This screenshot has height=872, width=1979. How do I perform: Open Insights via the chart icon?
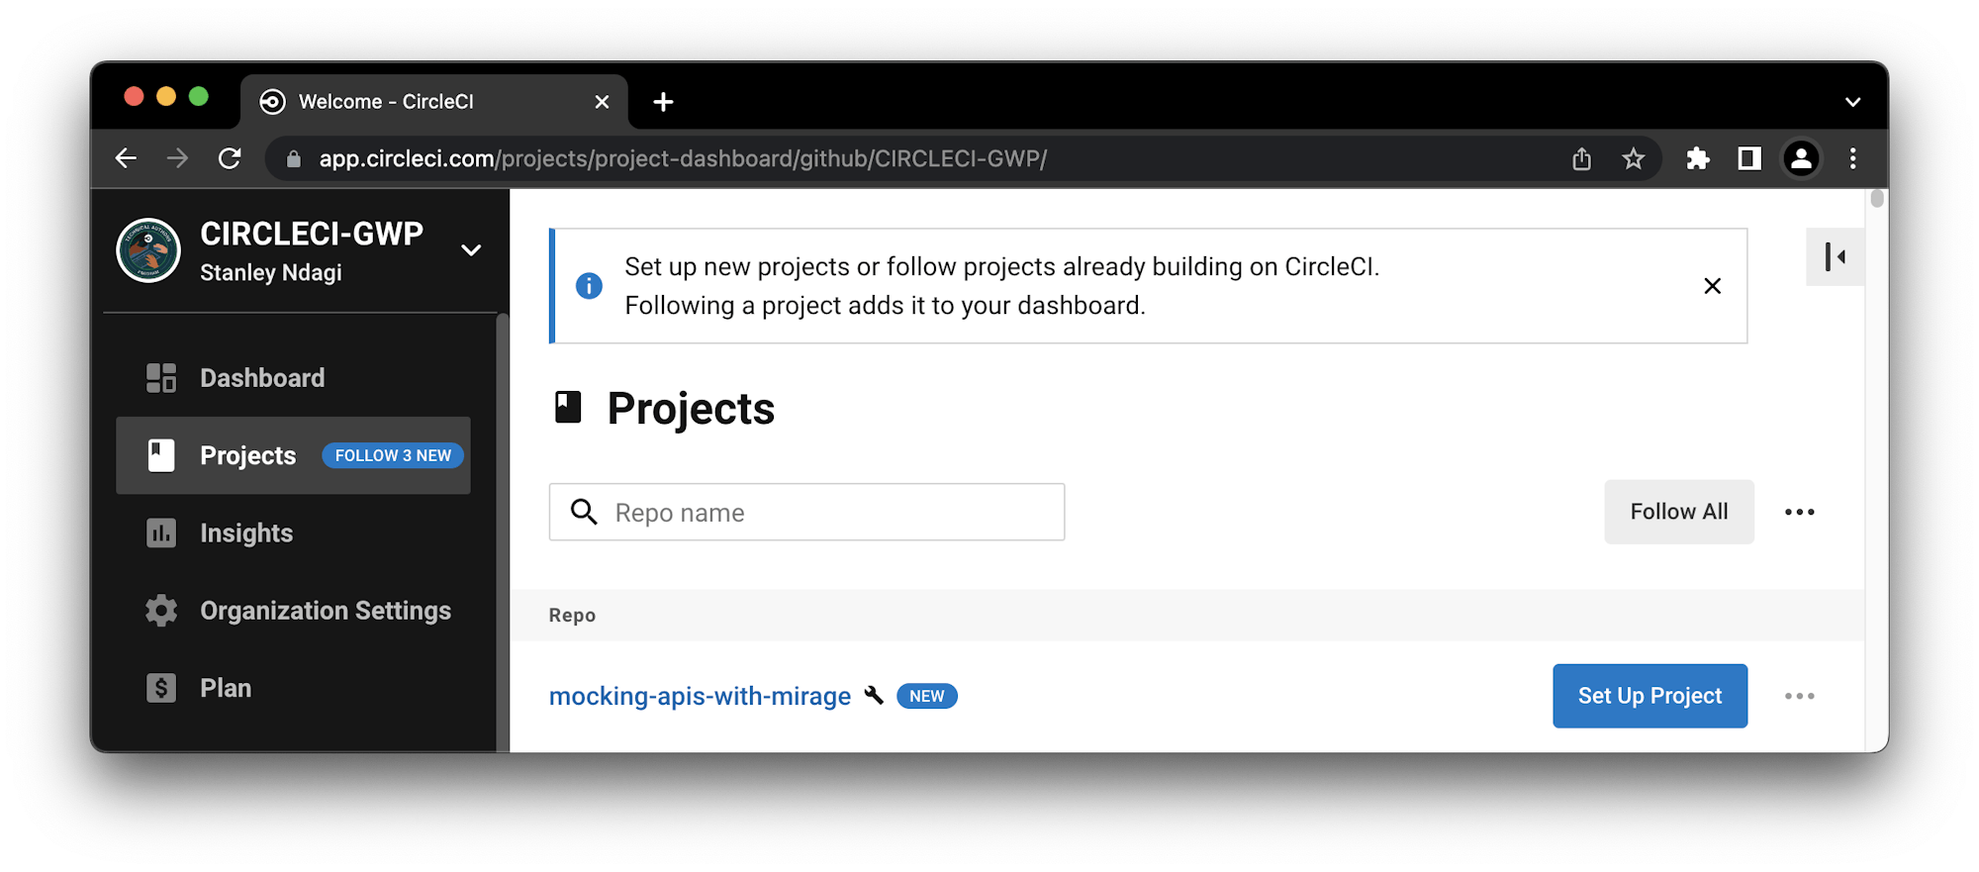click(x=161, y=533)
